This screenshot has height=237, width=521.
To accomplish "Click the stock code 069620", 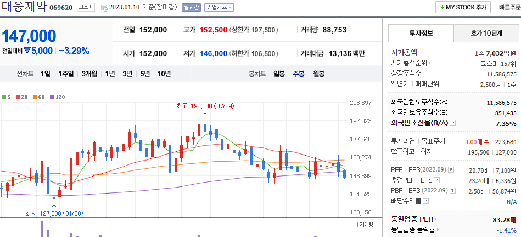I will [x=61, y=8].
